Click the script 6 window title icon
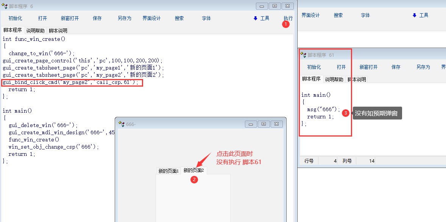The height and width of the screenshot is (222, 446). [x=5, y=6]
